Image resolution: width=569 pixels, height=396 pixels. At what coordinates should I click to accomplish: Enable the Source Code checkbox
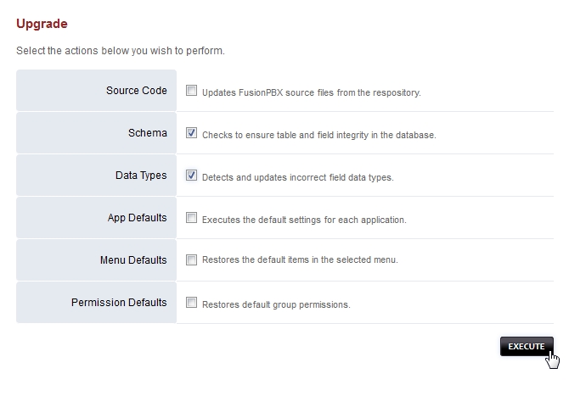coord(192,91)
